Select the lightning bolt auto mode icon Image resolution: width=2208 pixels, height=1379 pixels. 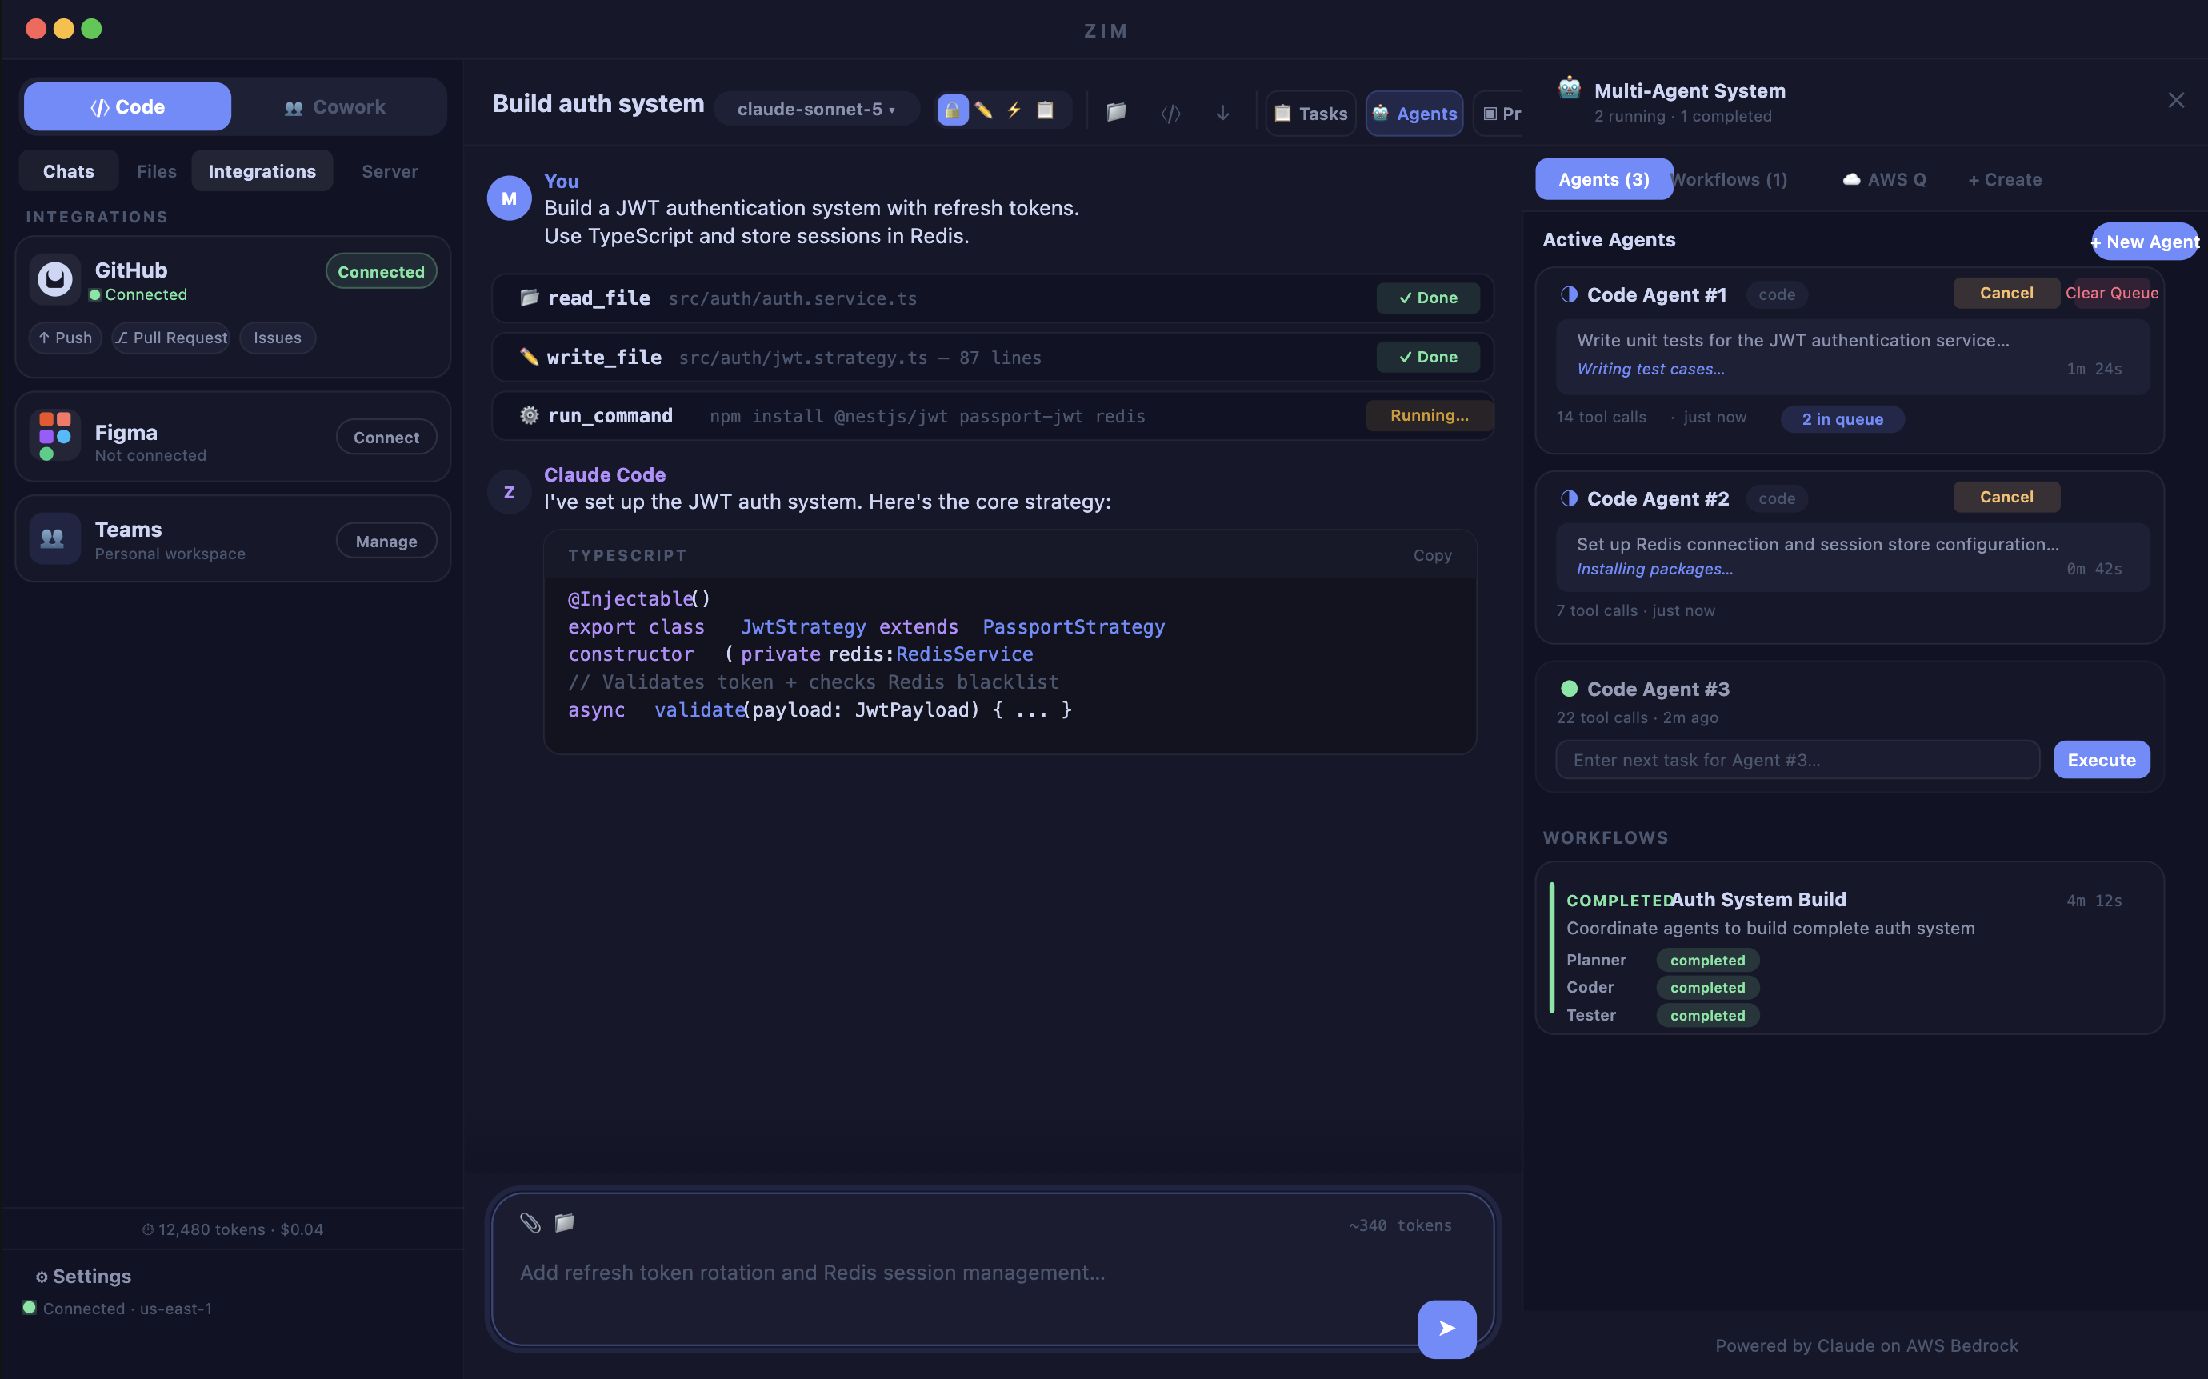pyautogui.click(x=1014, y=110)
